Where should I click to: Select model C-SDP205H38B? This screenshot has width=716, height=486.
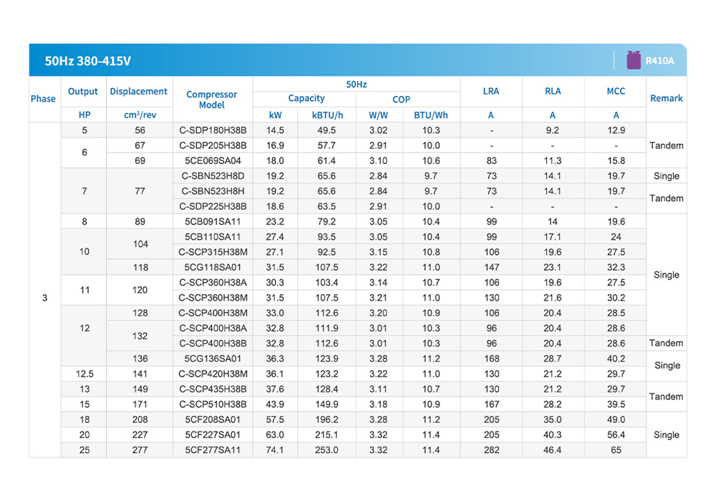pos(213,145)
